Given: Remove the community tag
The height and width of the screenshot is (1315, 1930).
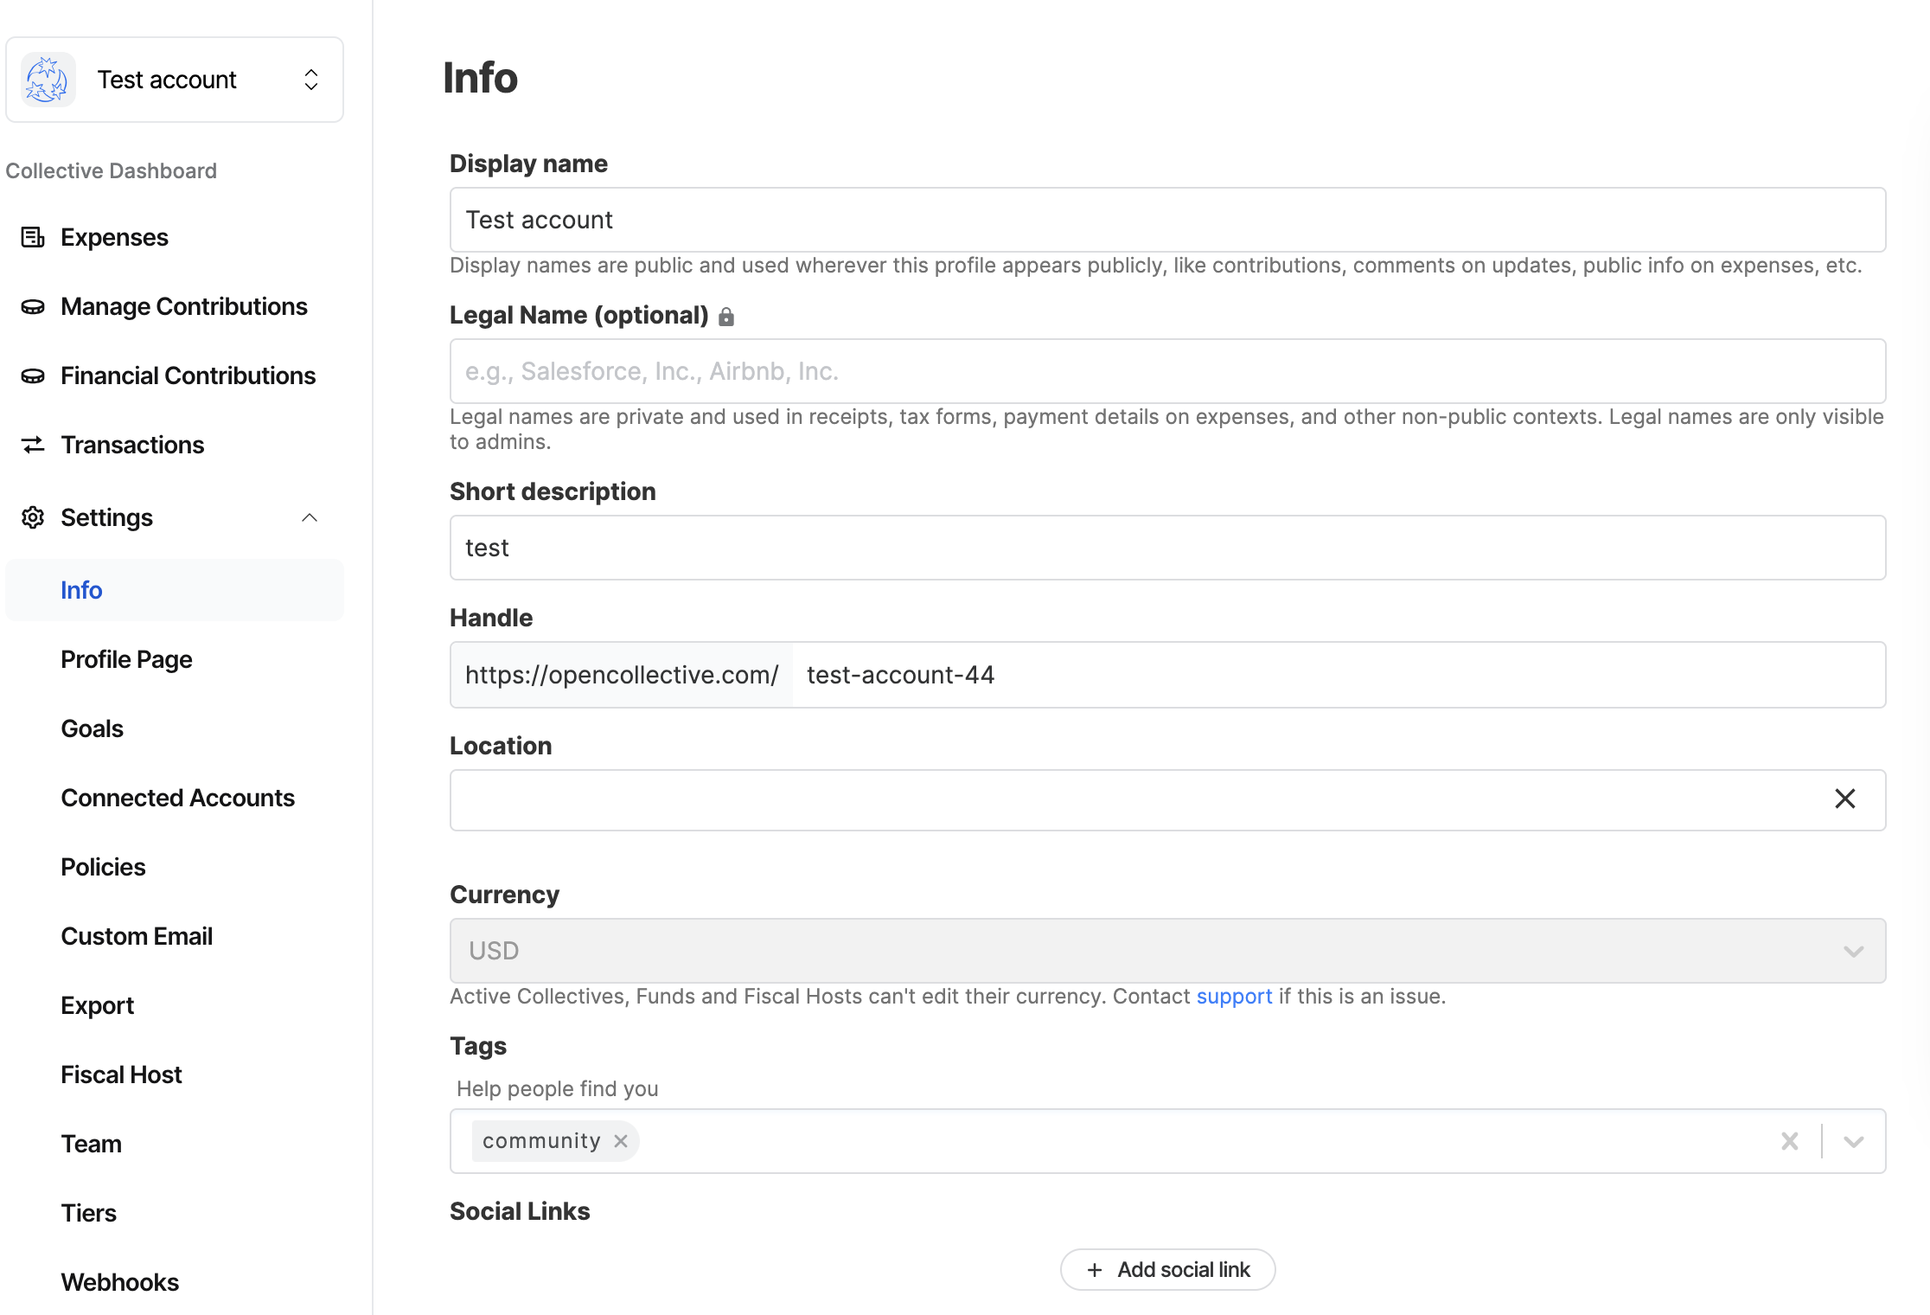Looking at the screenshot, I should click(x=621, y=1141).
